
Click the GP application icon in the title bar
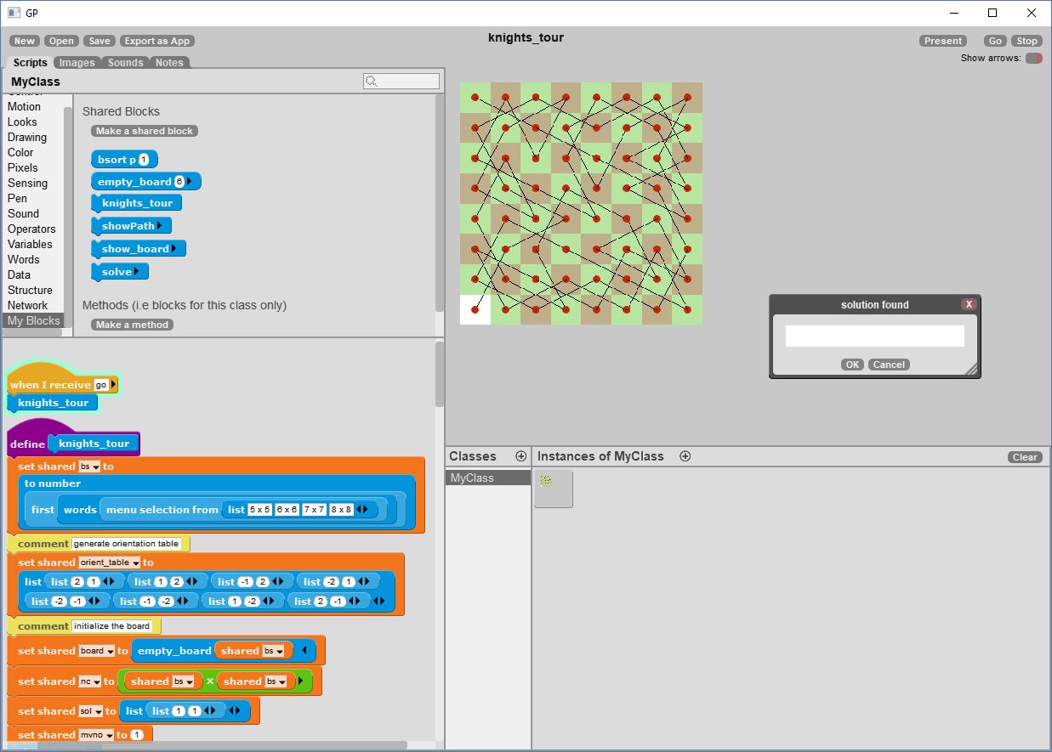click(14, 13)
